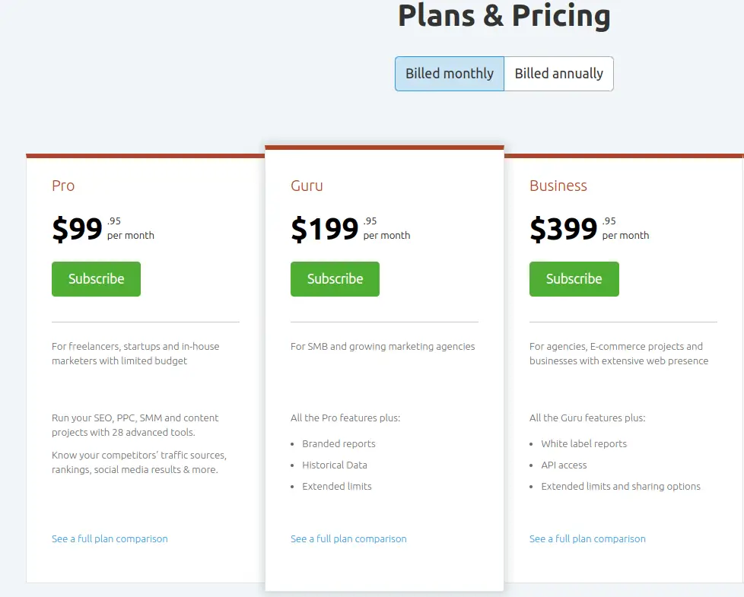This screenshot has width=744, height=597.
Task: Subscribe to the Business plan
Action: tap(574, 279)
